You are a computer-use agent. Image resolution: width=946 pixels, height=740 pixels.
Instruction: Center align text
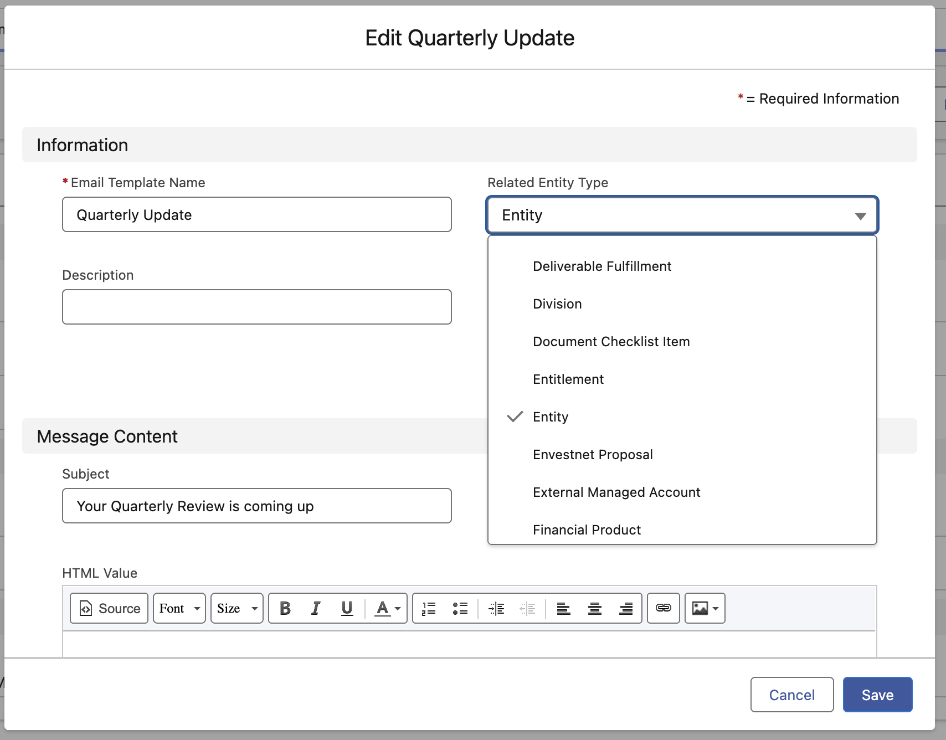tap(595, 608)
